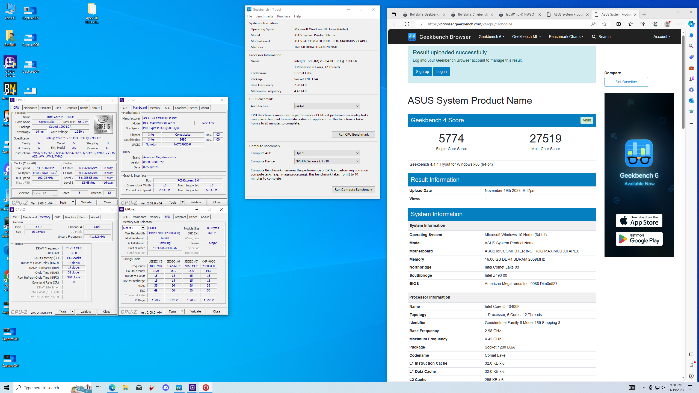The width and height of the screenshot is (699, 393).
Task: Click Validate in CPU-Z Memory window
Action: [86, 312]
